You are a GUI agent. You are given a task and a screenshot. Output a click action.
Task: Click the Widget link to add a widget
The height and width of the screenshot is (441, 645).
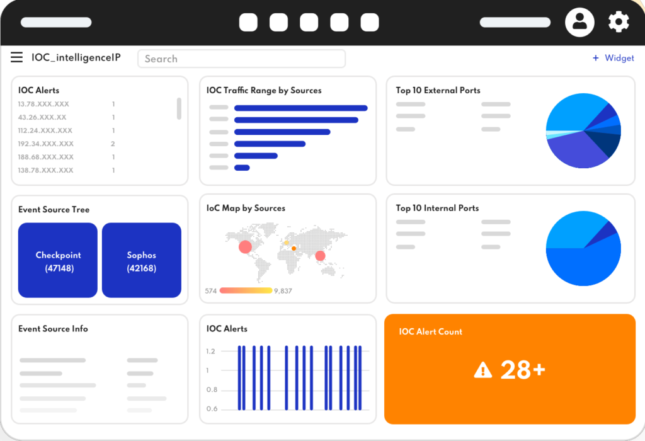[619, 58]
